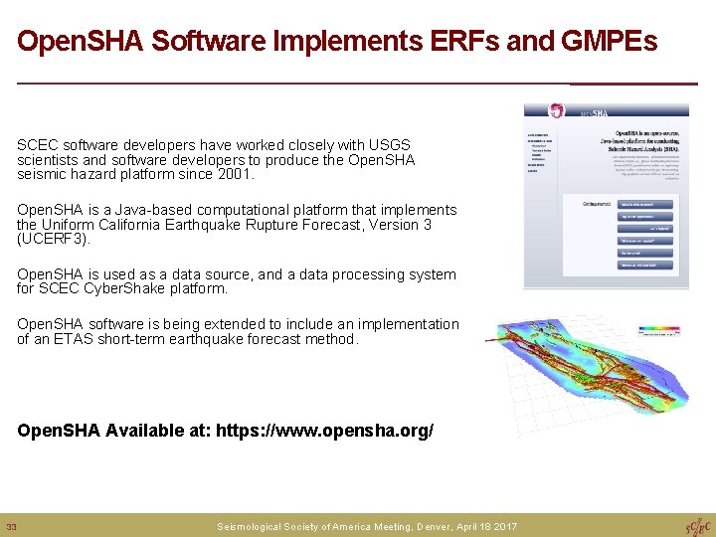Click the Seismological Society of America footer text
Viewport: 716px width, 537px height.
coord(367,526)
